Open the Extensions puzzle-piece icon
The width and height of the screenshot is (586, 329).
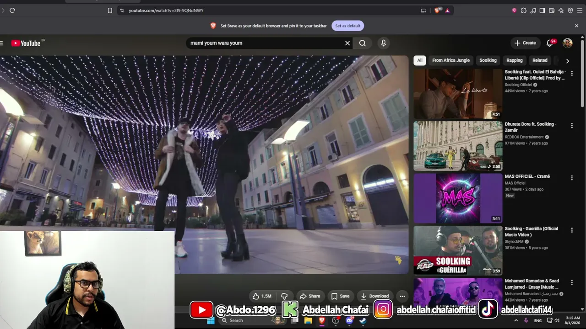(524, 11)
